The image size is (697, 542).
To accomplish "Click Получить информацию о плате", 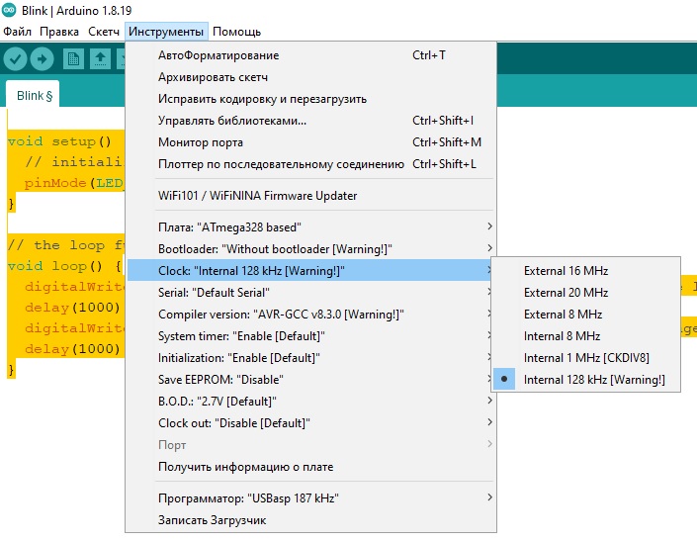I will 310,467.
